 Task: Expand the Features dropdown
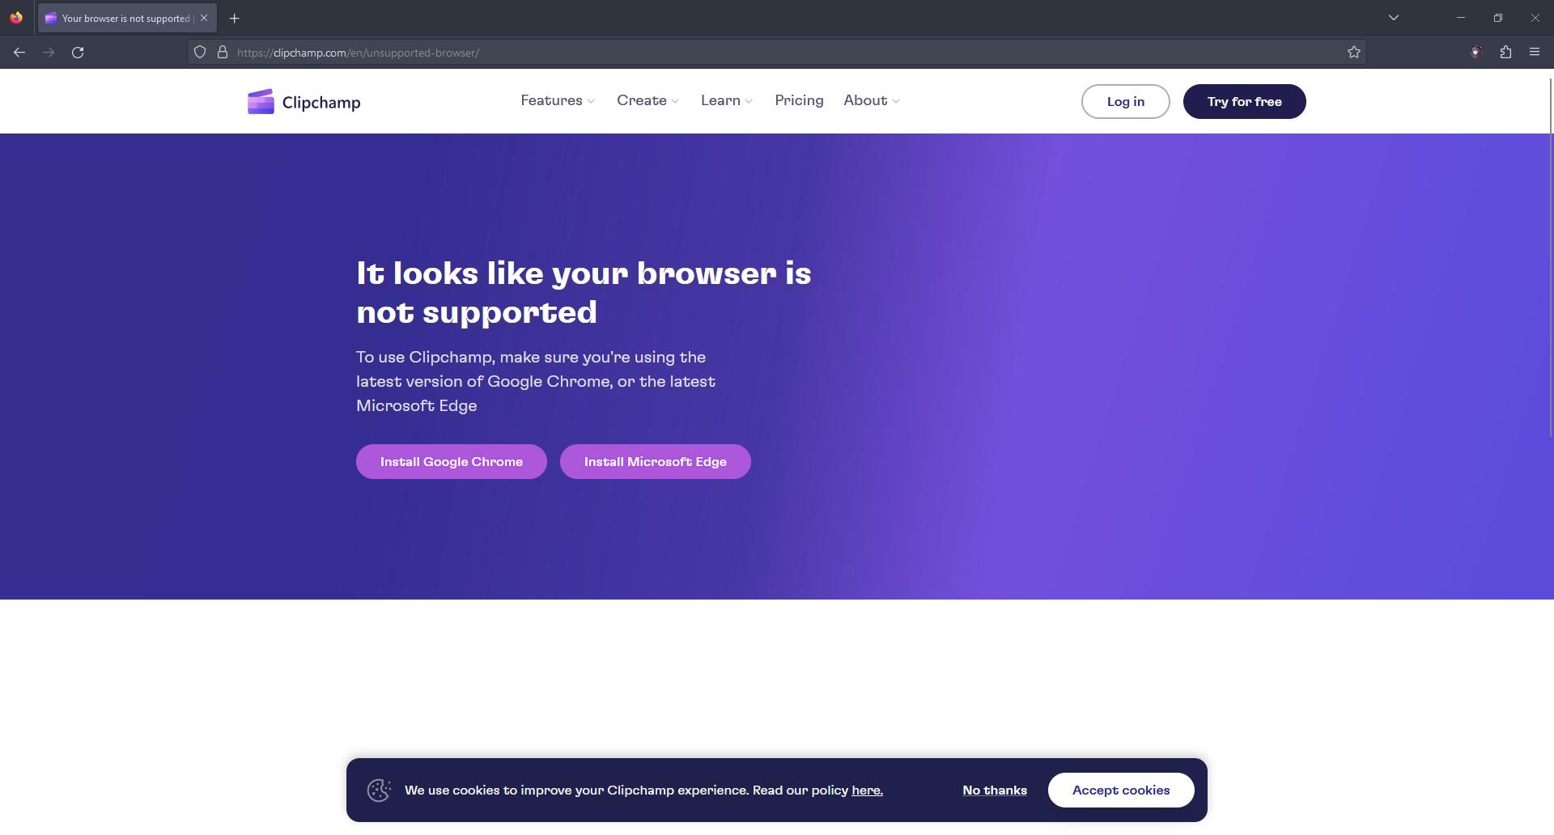557,100
